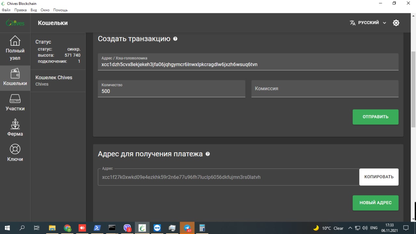416x234 pixels.
Task: Open Task View in the taskbar
Action: pyautogui.click(x=37, y=228)
